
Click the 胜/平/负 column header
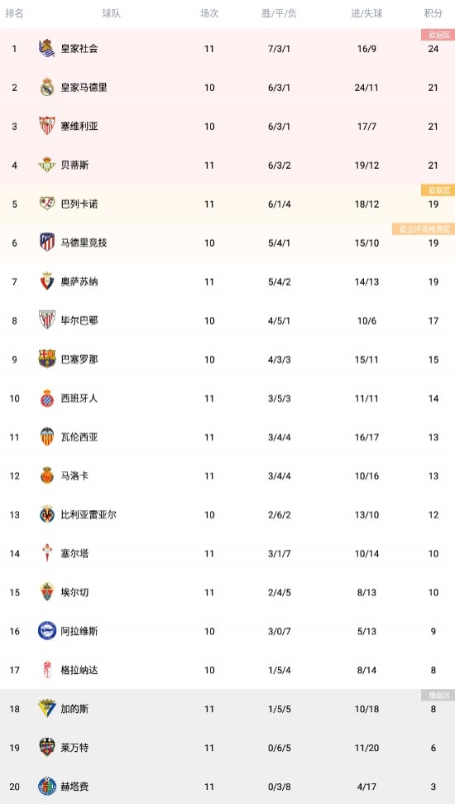(x=279, y=14)
